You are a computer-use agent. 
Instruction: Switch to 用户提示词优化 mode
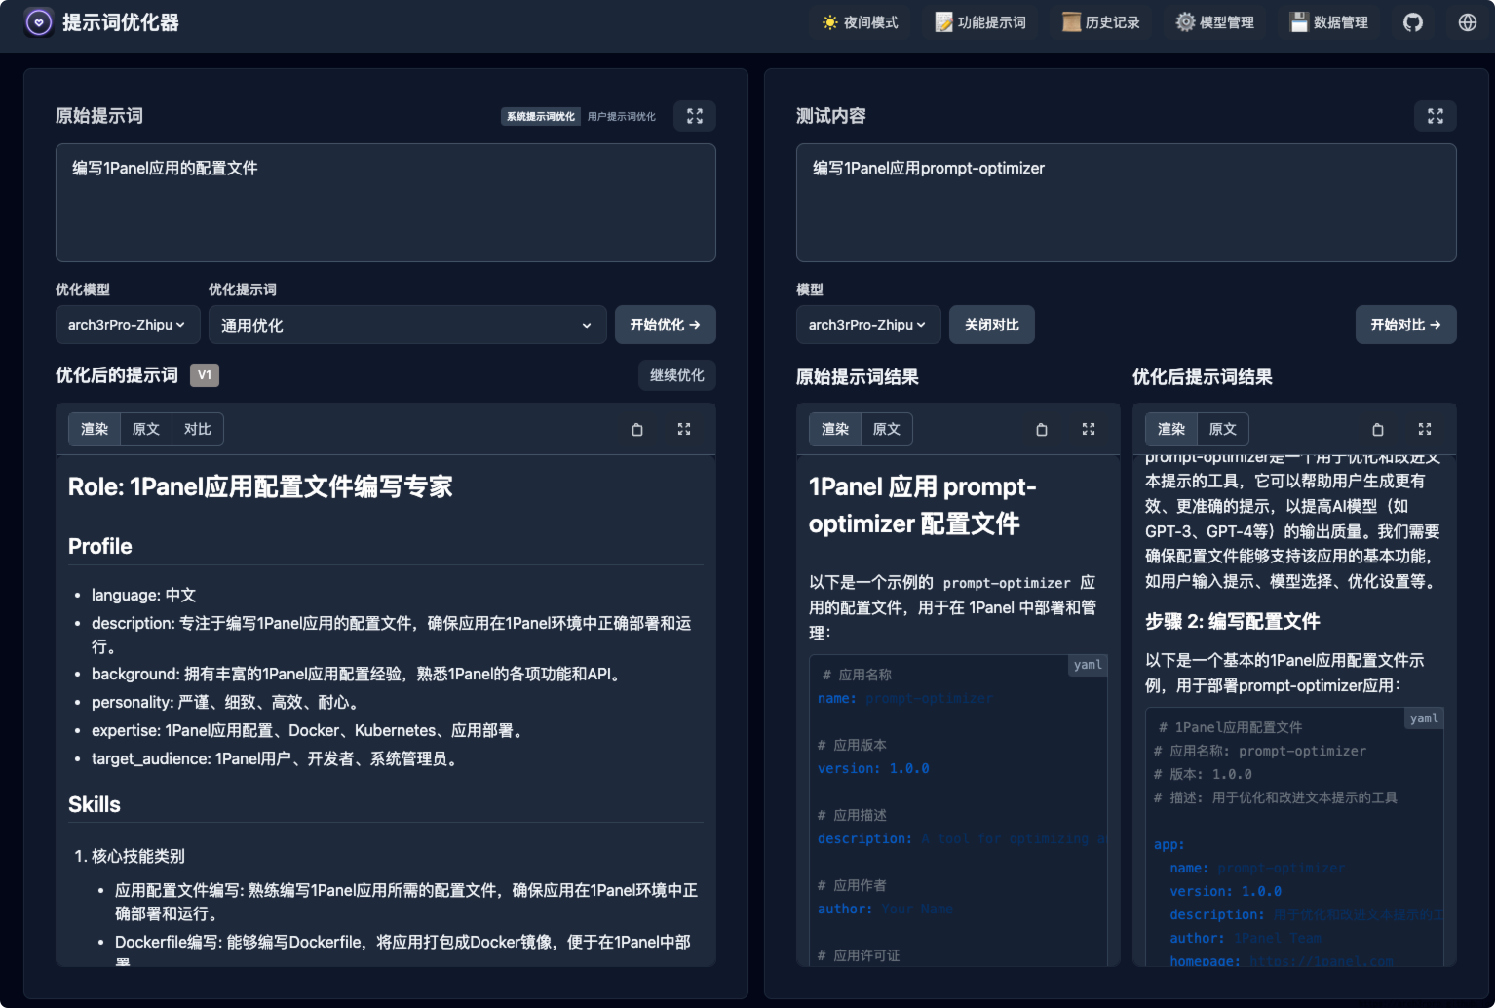(622, 116)
